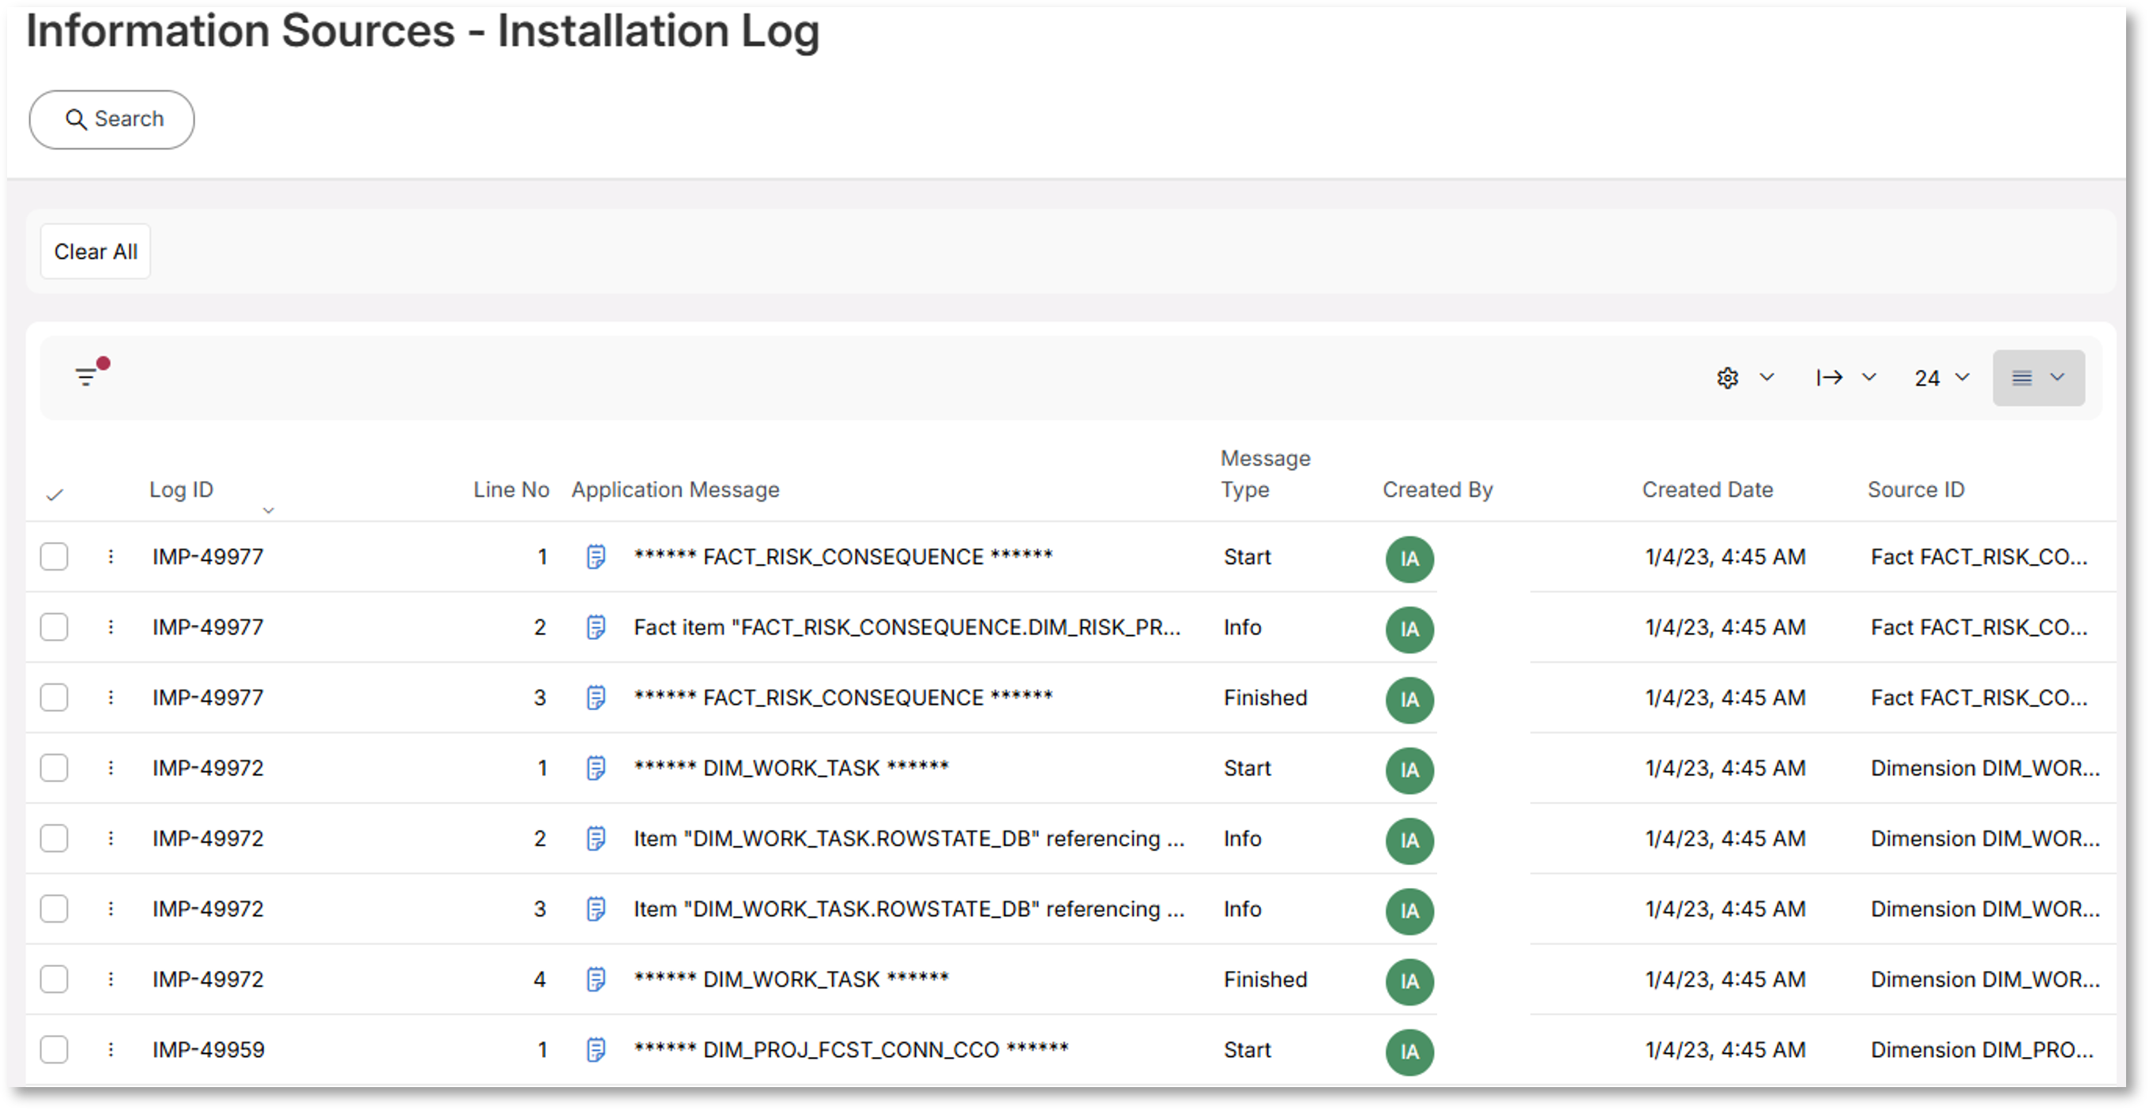Viewport: 2149px width, 1110px height.
Task: Open message note icon for IMP-49977 line 3
Action: [596, 697]
